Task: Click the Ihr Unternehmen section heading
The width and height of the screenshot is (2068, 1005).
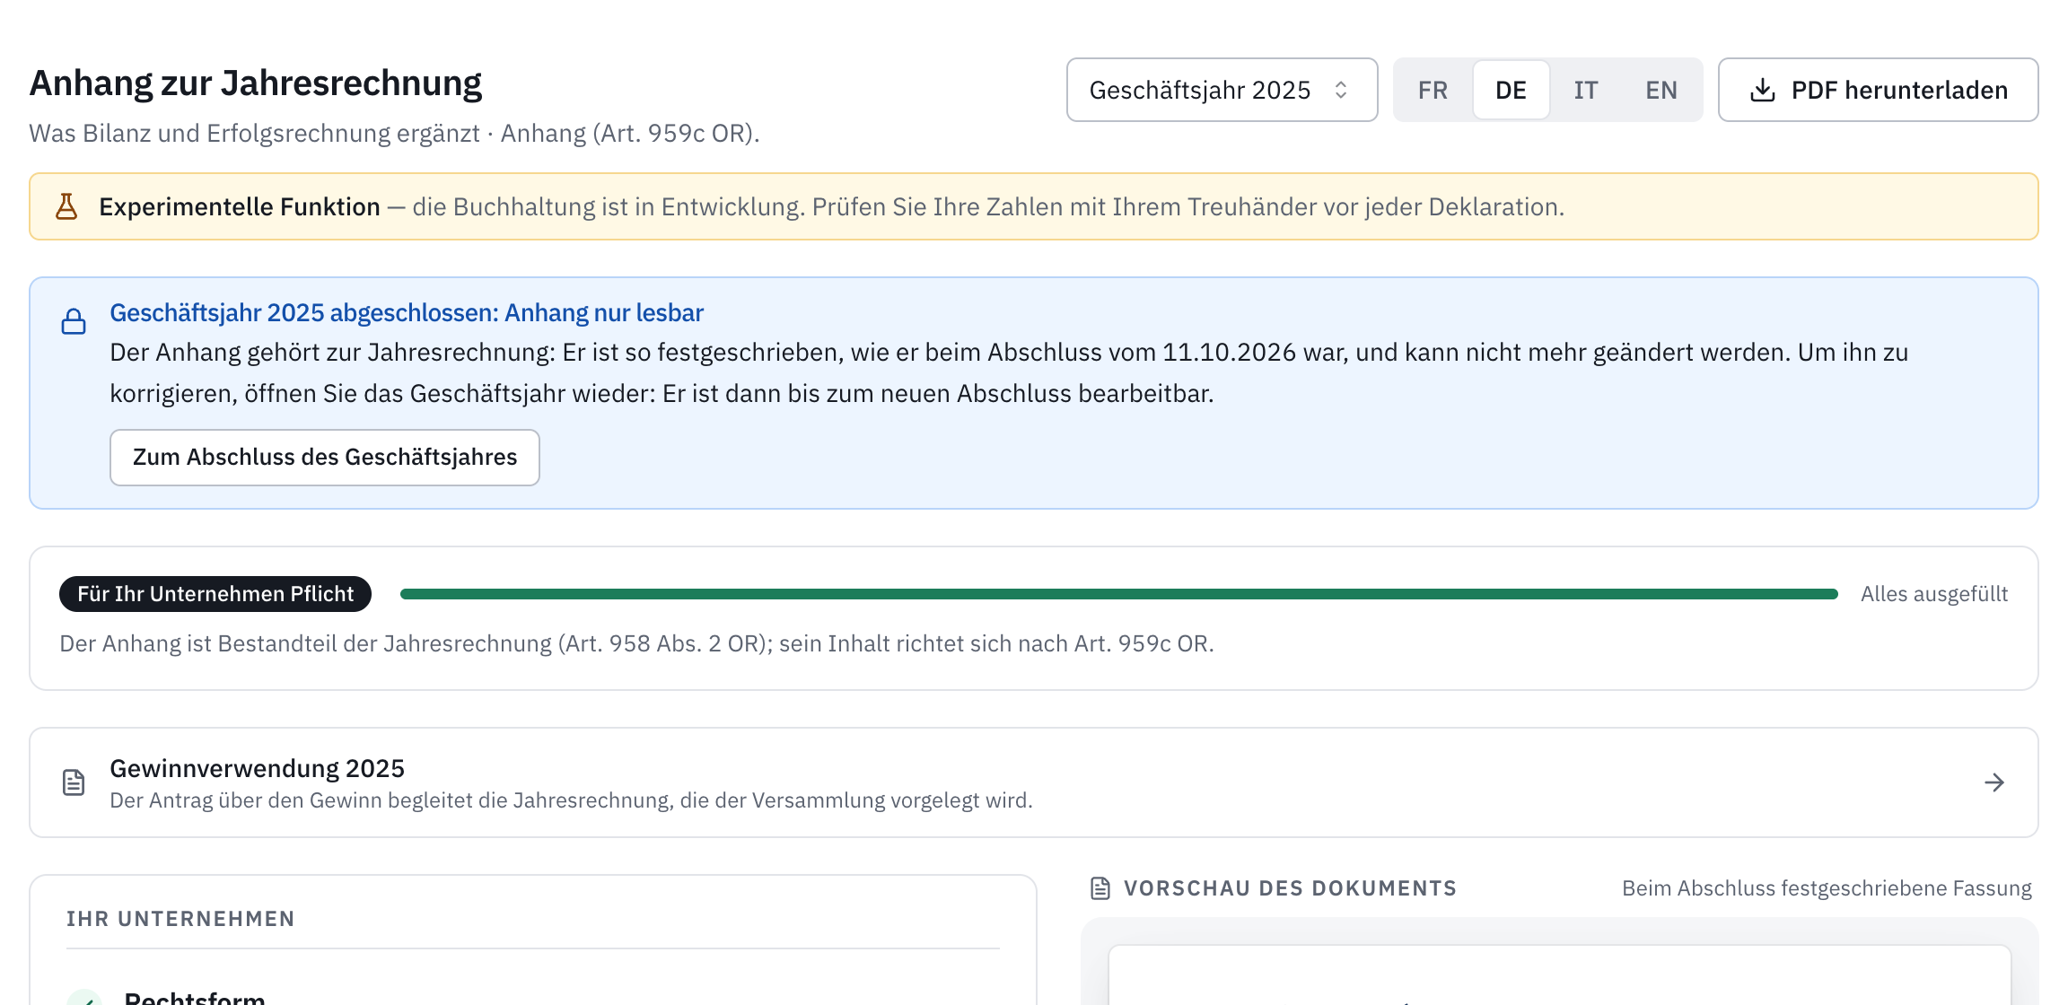Action: pos(180,919)
